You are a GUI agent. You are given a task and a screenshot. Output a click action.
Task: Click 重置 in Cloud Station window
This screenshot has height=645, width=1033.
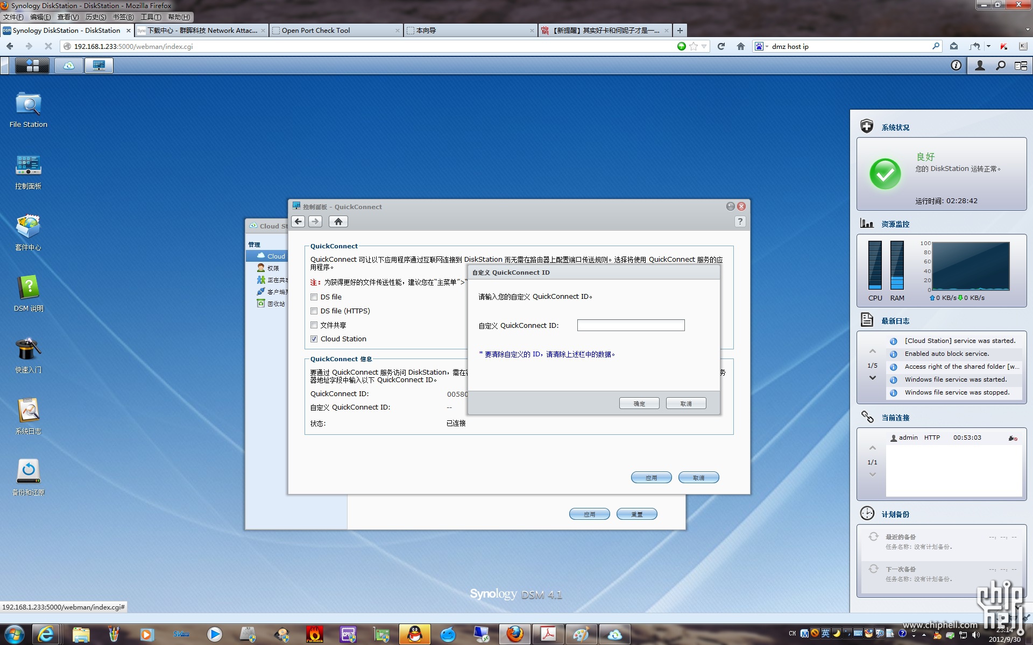coord(637,514)
